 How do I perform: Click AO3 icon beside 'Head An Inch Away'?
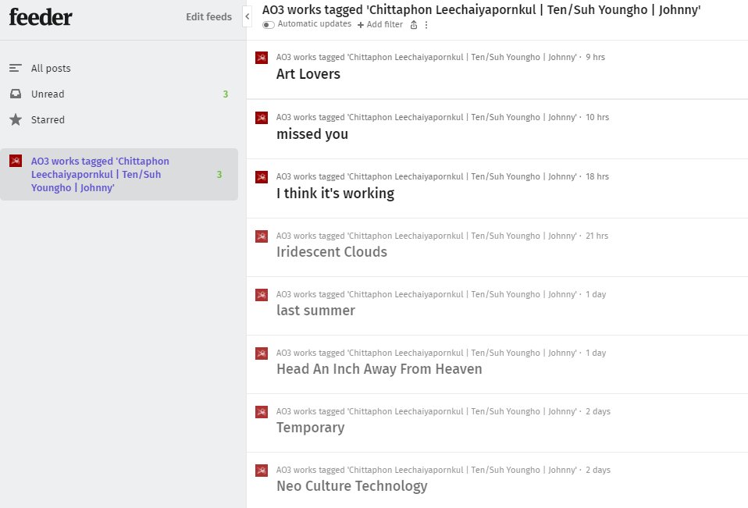[262, 353]
